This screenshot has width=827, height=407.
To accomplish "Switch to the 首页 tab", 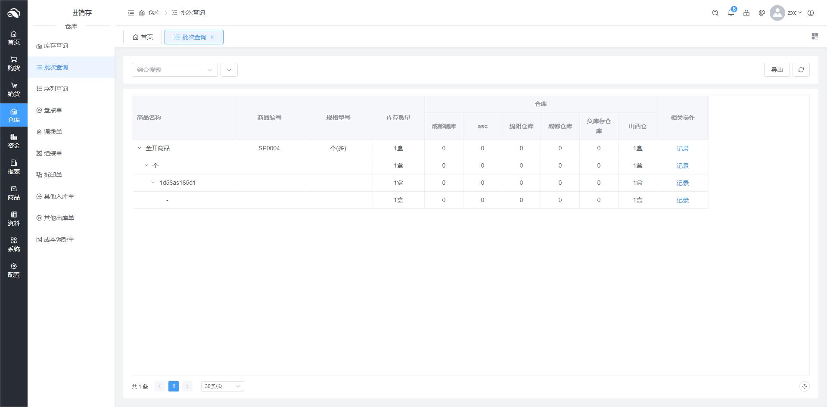I will (x=143, y=37).
